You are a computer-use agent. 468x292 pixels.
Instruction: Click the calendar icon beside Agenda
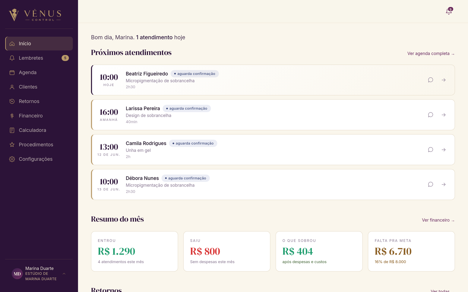tap(12, 72)
